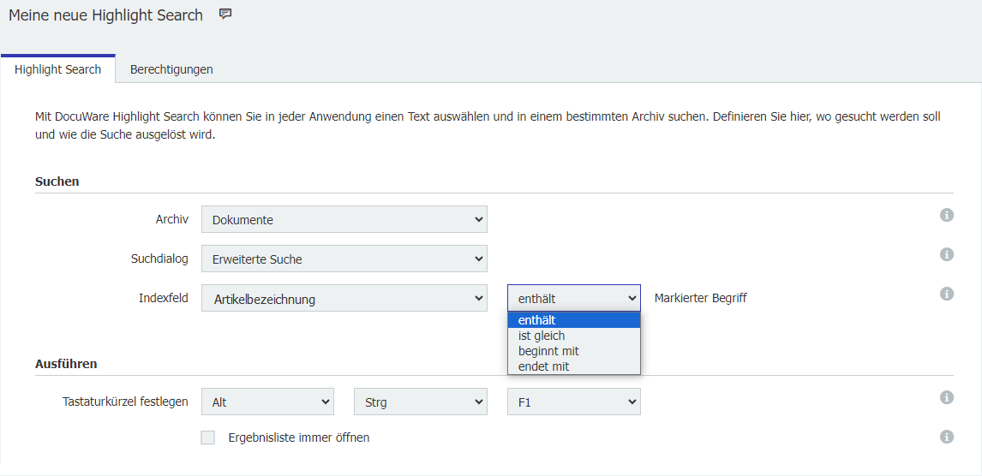
Task: Open the second shortcut dropdown 'Strg'
Action: pos(420,402)
